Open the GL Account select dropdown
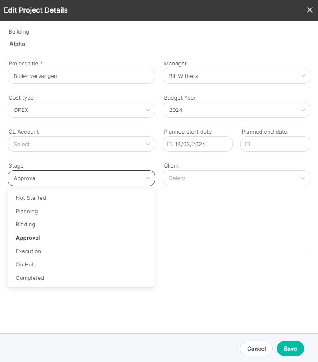318x362 pixels. [81, 144]
